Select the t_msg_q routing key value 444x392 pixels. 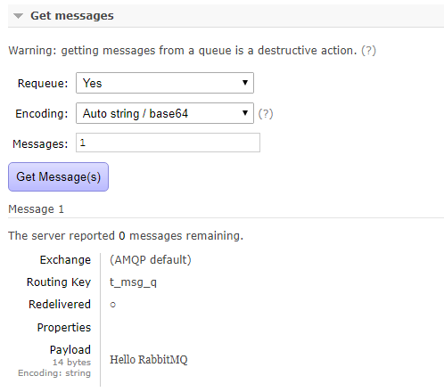click(x=133, y=282)
